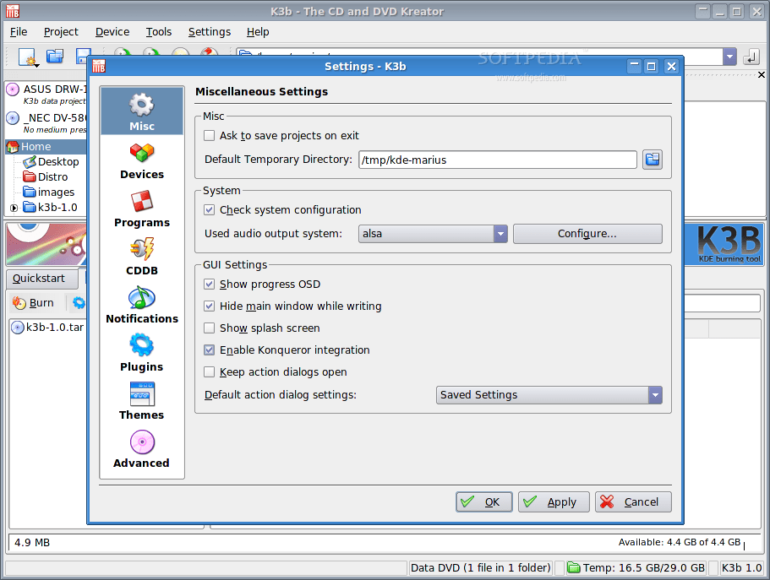The width and height of the screenshot is (770, 580).
Task: Click the Open Project toolbar icon
Action: pyautogui.click(x=55, y=57)
